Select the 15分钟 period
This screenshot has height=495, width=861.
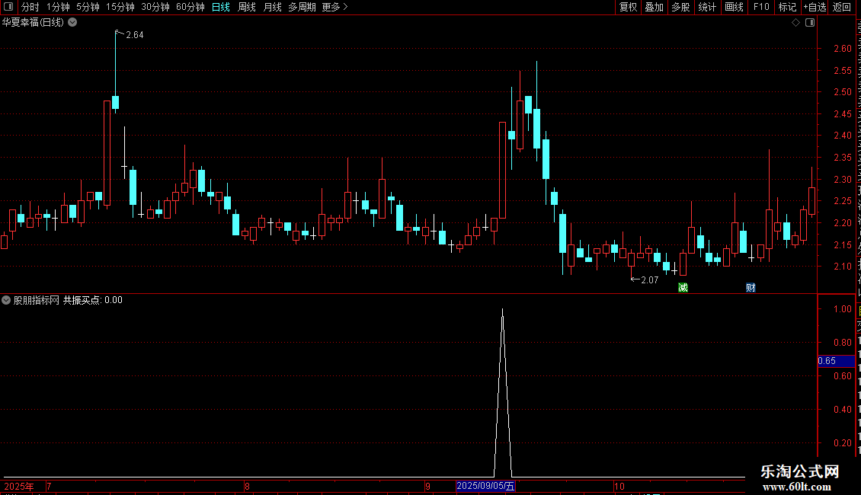tap(120, 7)
